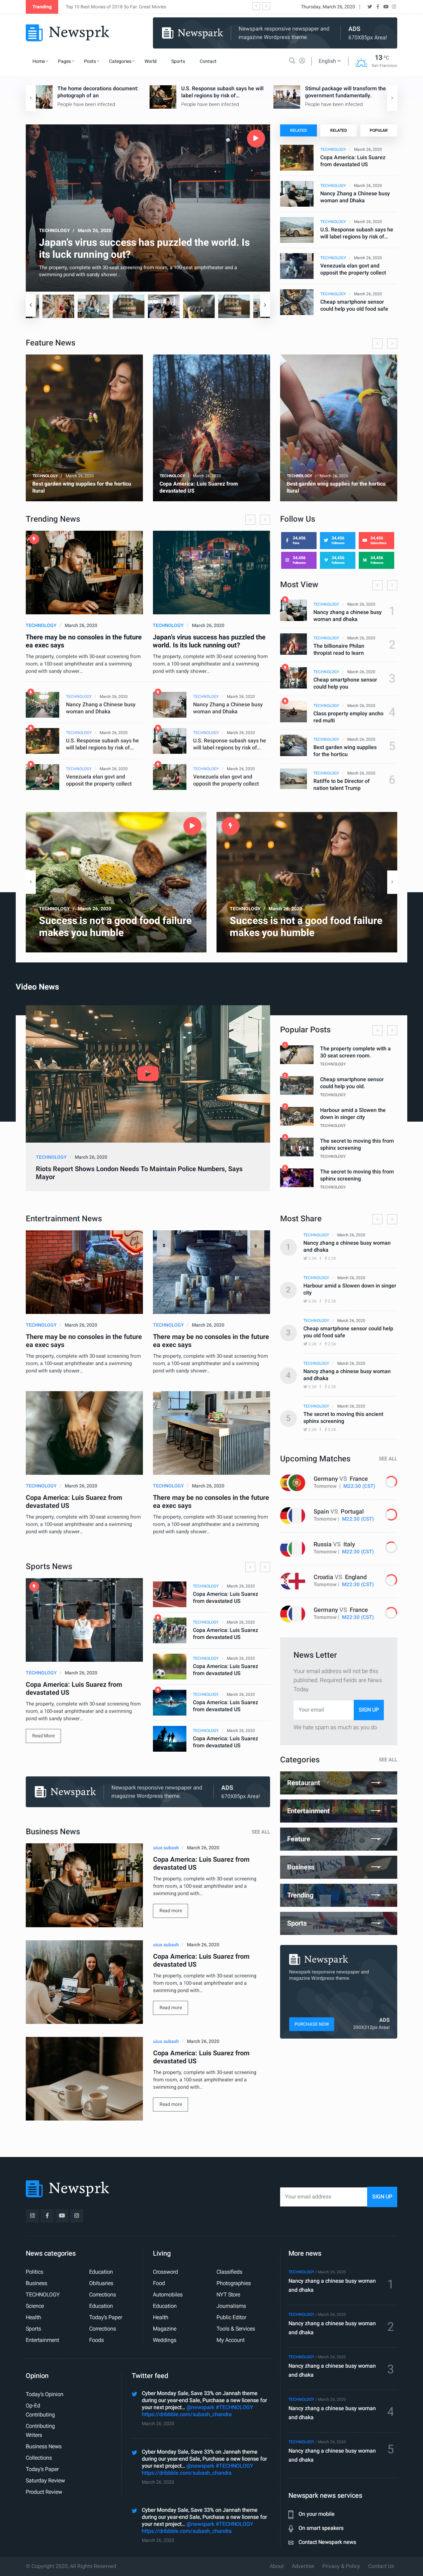This screenshot has width=423, height=2576.
Task: Click Crossword in footer Living column
Action: (165, 2272)
